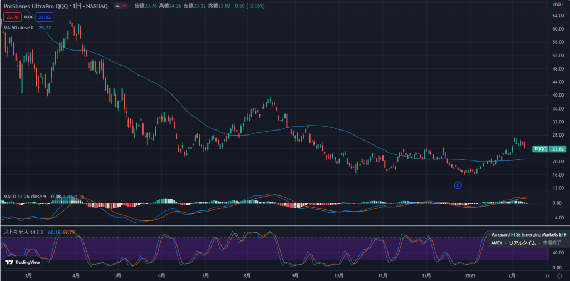Click the stochastic value 69.79
570x281 pixels.
coord(69,232)
